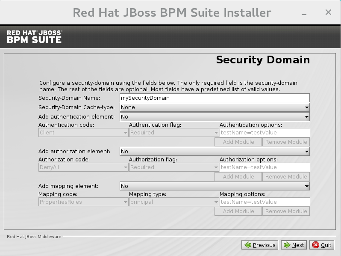The image size is (341, 256).
Task: Open the Authentication flag Required combo box
Action: tap(173, 133)
